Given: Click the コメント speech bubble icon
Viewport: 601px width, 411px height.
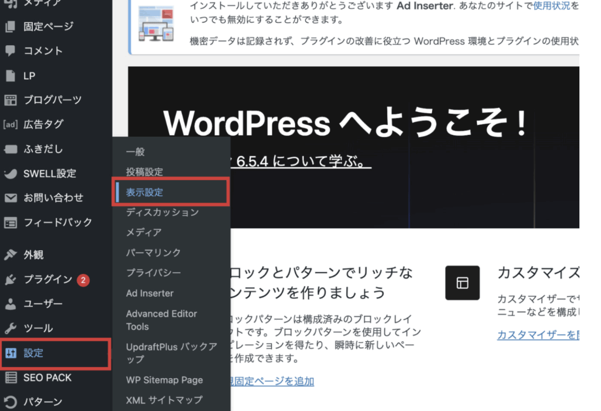Looking at the screenshot, I should [10, 50].
